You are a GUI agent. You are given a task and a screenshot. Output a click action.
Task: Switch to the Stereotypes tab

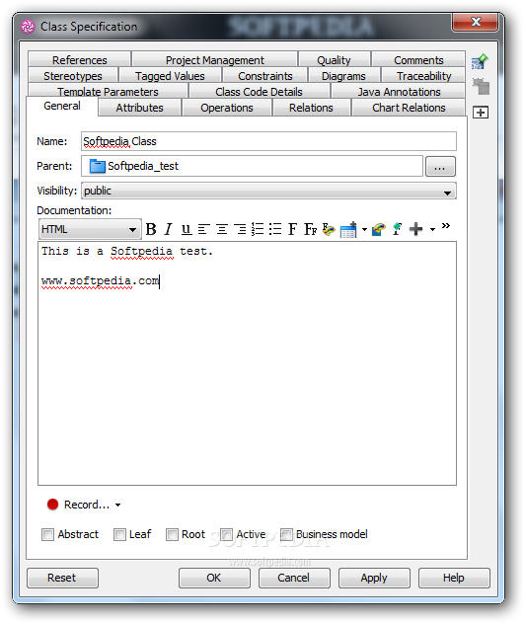(73, 76)
